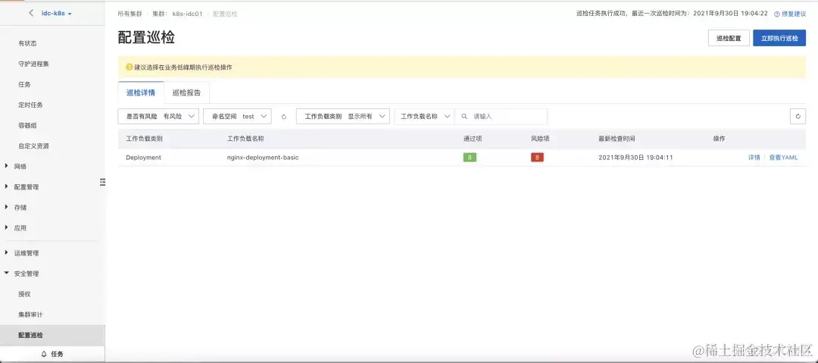Open the 工作负载类别 dropdown

[x=343, y=117]
